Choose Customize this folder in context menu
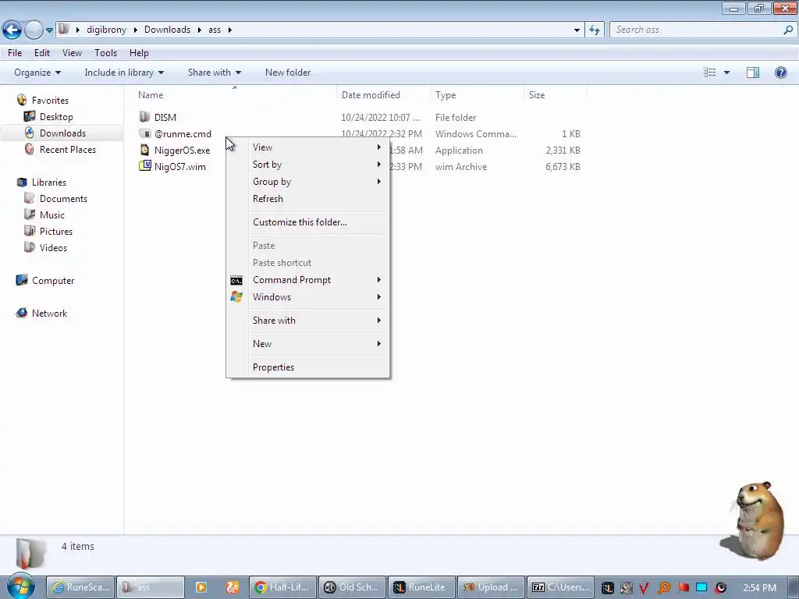 click(308, 222)
